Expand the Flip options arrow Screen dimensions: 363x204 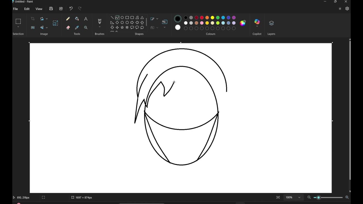(x=47, y=27)
